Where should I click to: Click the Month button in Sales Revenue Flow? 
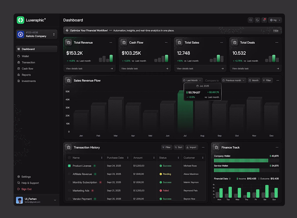(x=254, y=80)
